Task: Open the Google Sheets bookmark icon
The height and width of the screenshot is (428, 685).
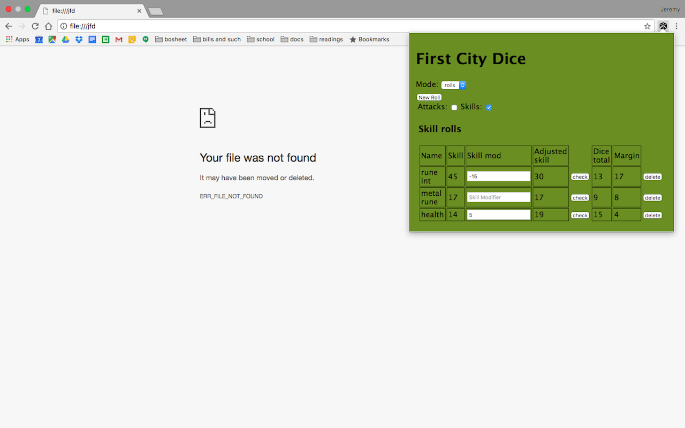Action: pyautogui.click(x=105, y=39)
